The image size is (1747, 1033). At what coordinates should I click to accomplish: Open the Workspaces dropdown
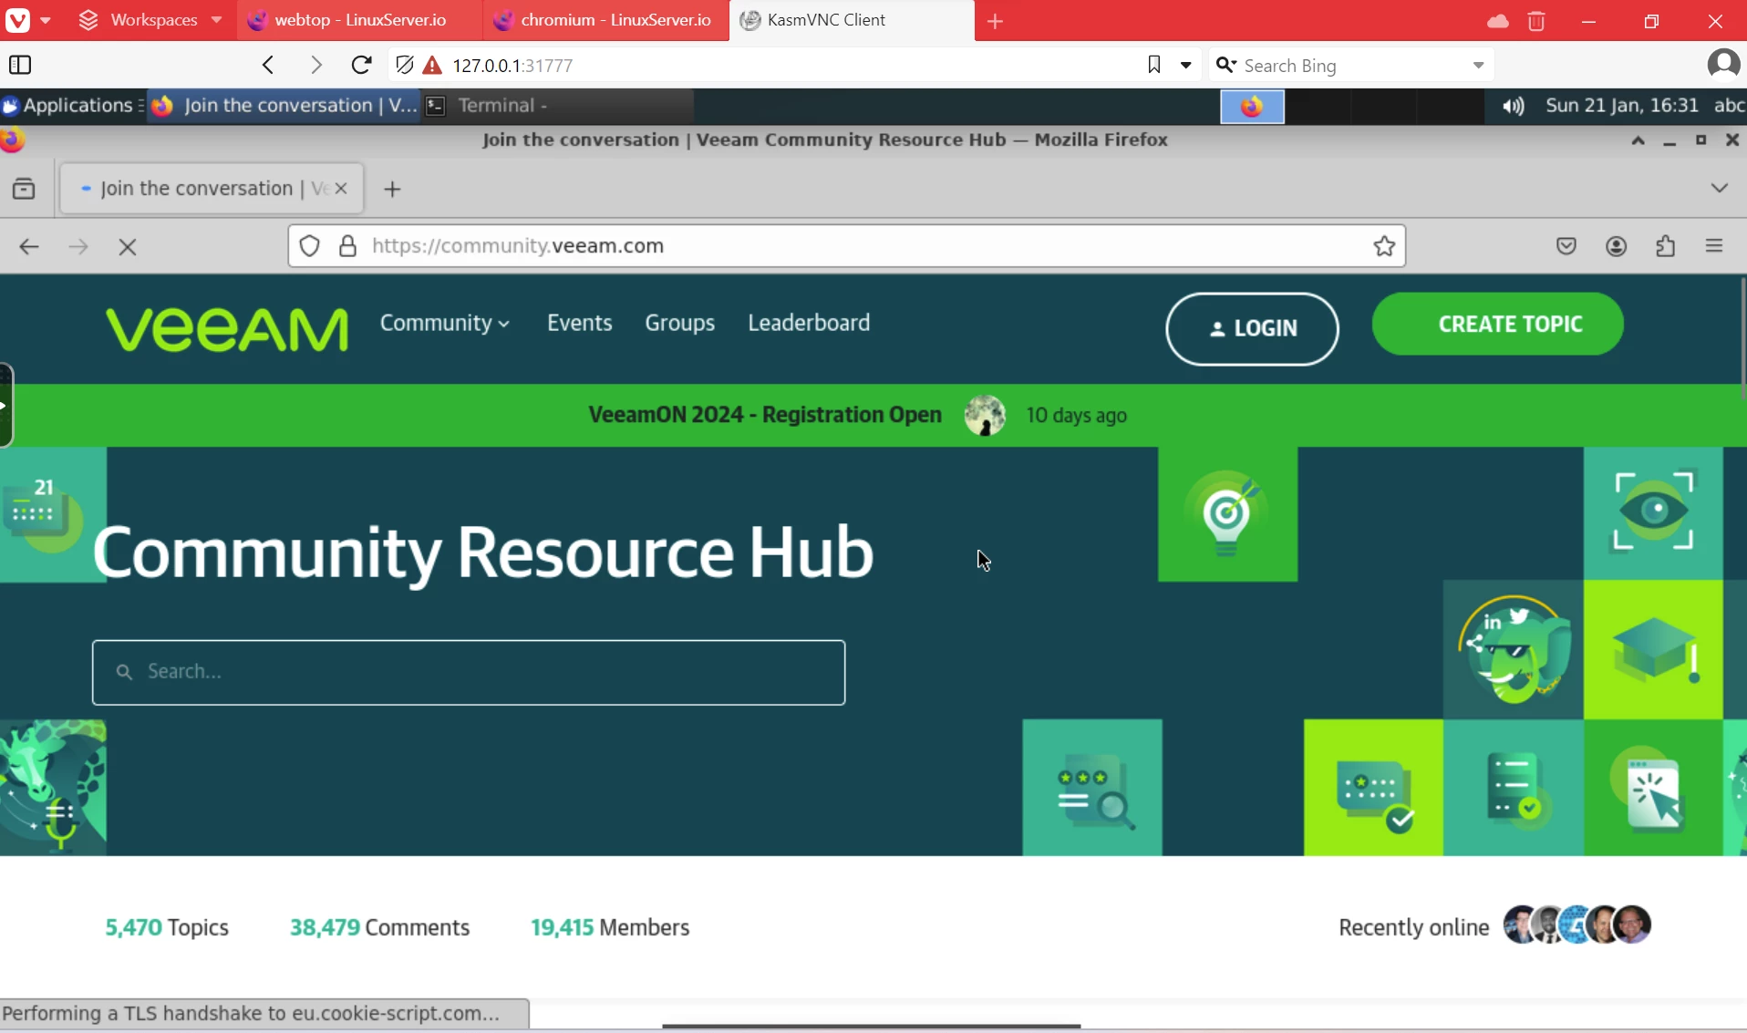click(150, 20)
